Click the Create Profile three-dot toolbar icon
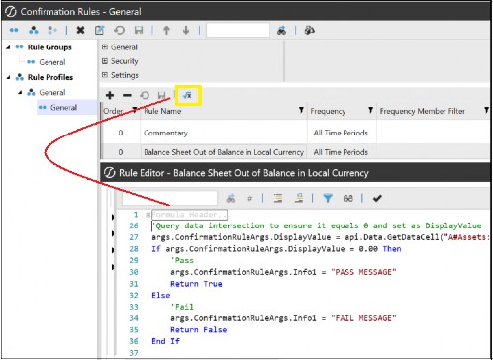The width and height of the screenshot is (493, 360). point(34,31)
